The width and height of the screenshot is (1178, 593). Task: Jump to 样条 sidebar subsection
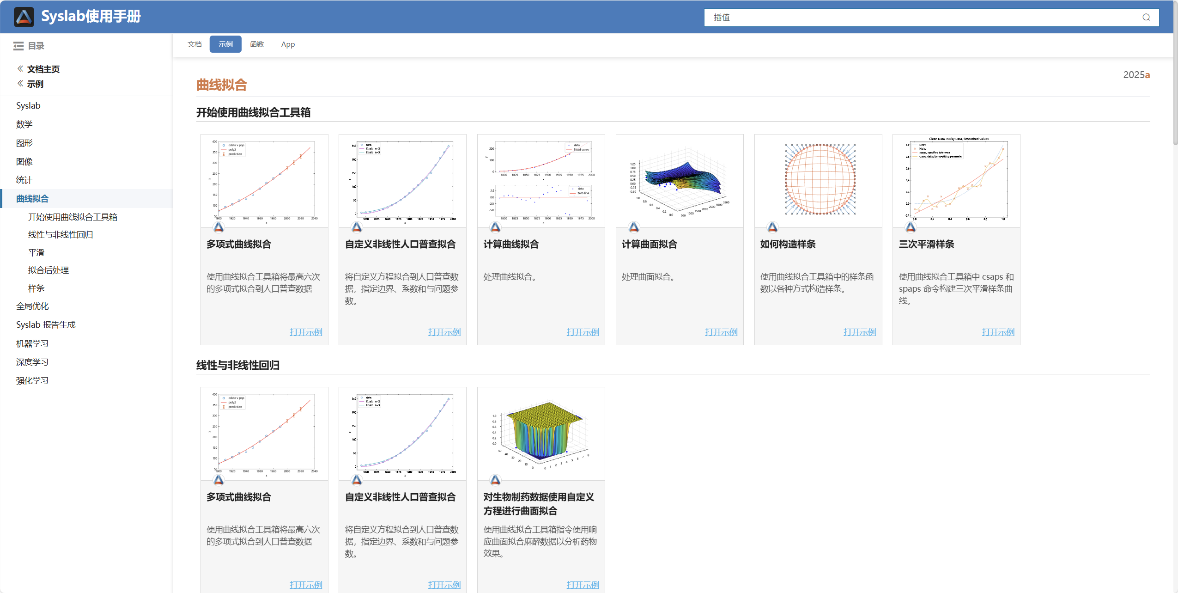click(x=36, y=288)
